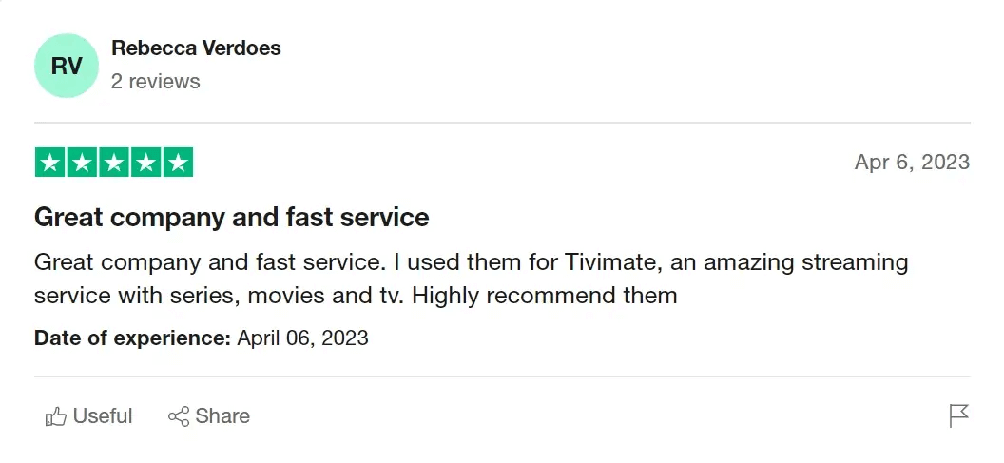Click the 'April 06, 2023' experience date
The image size is (1004, 463).
302,338
